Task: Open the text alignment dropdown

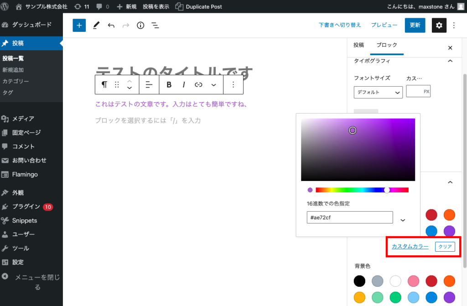Action: 148,84
